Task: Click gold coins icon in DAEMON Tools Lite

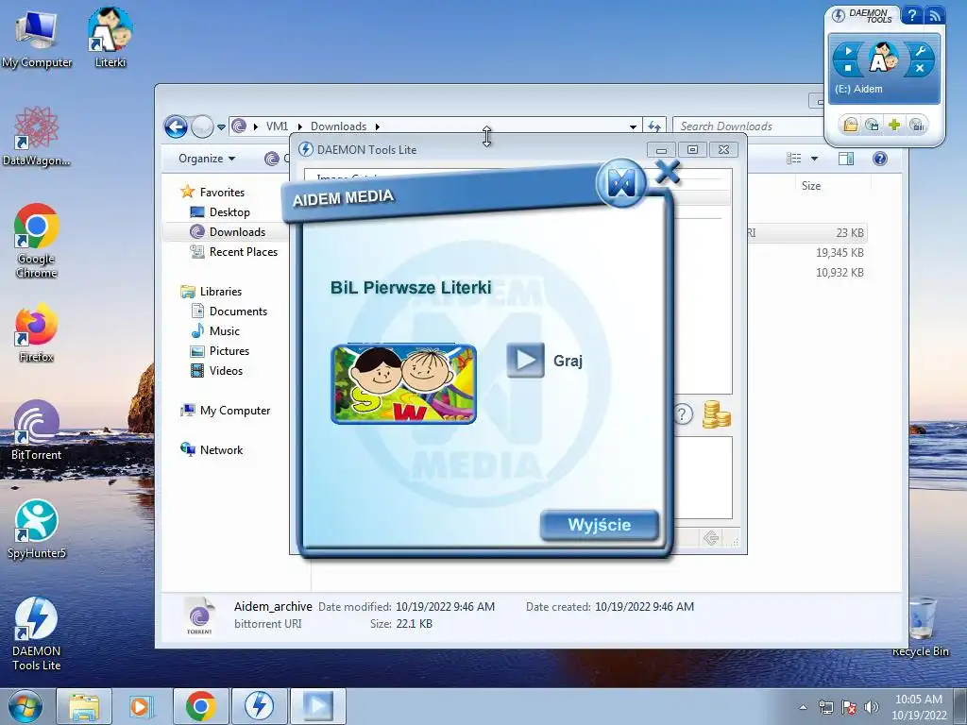Action: 717,414
